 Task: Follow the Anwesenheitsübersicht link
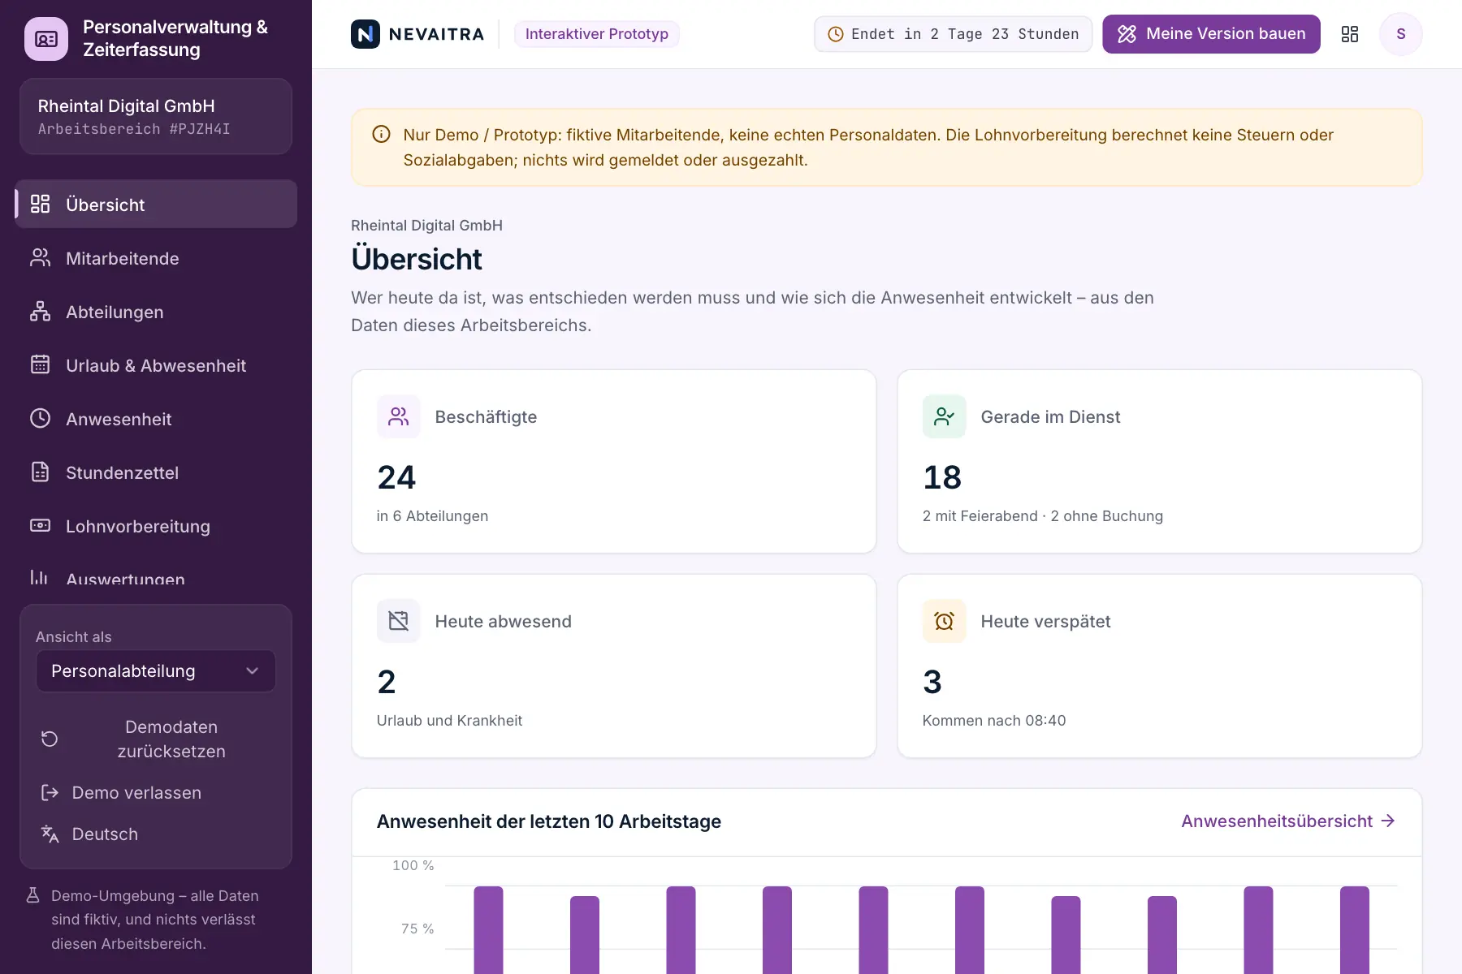pyautogui.click(x=1288, y=821)
